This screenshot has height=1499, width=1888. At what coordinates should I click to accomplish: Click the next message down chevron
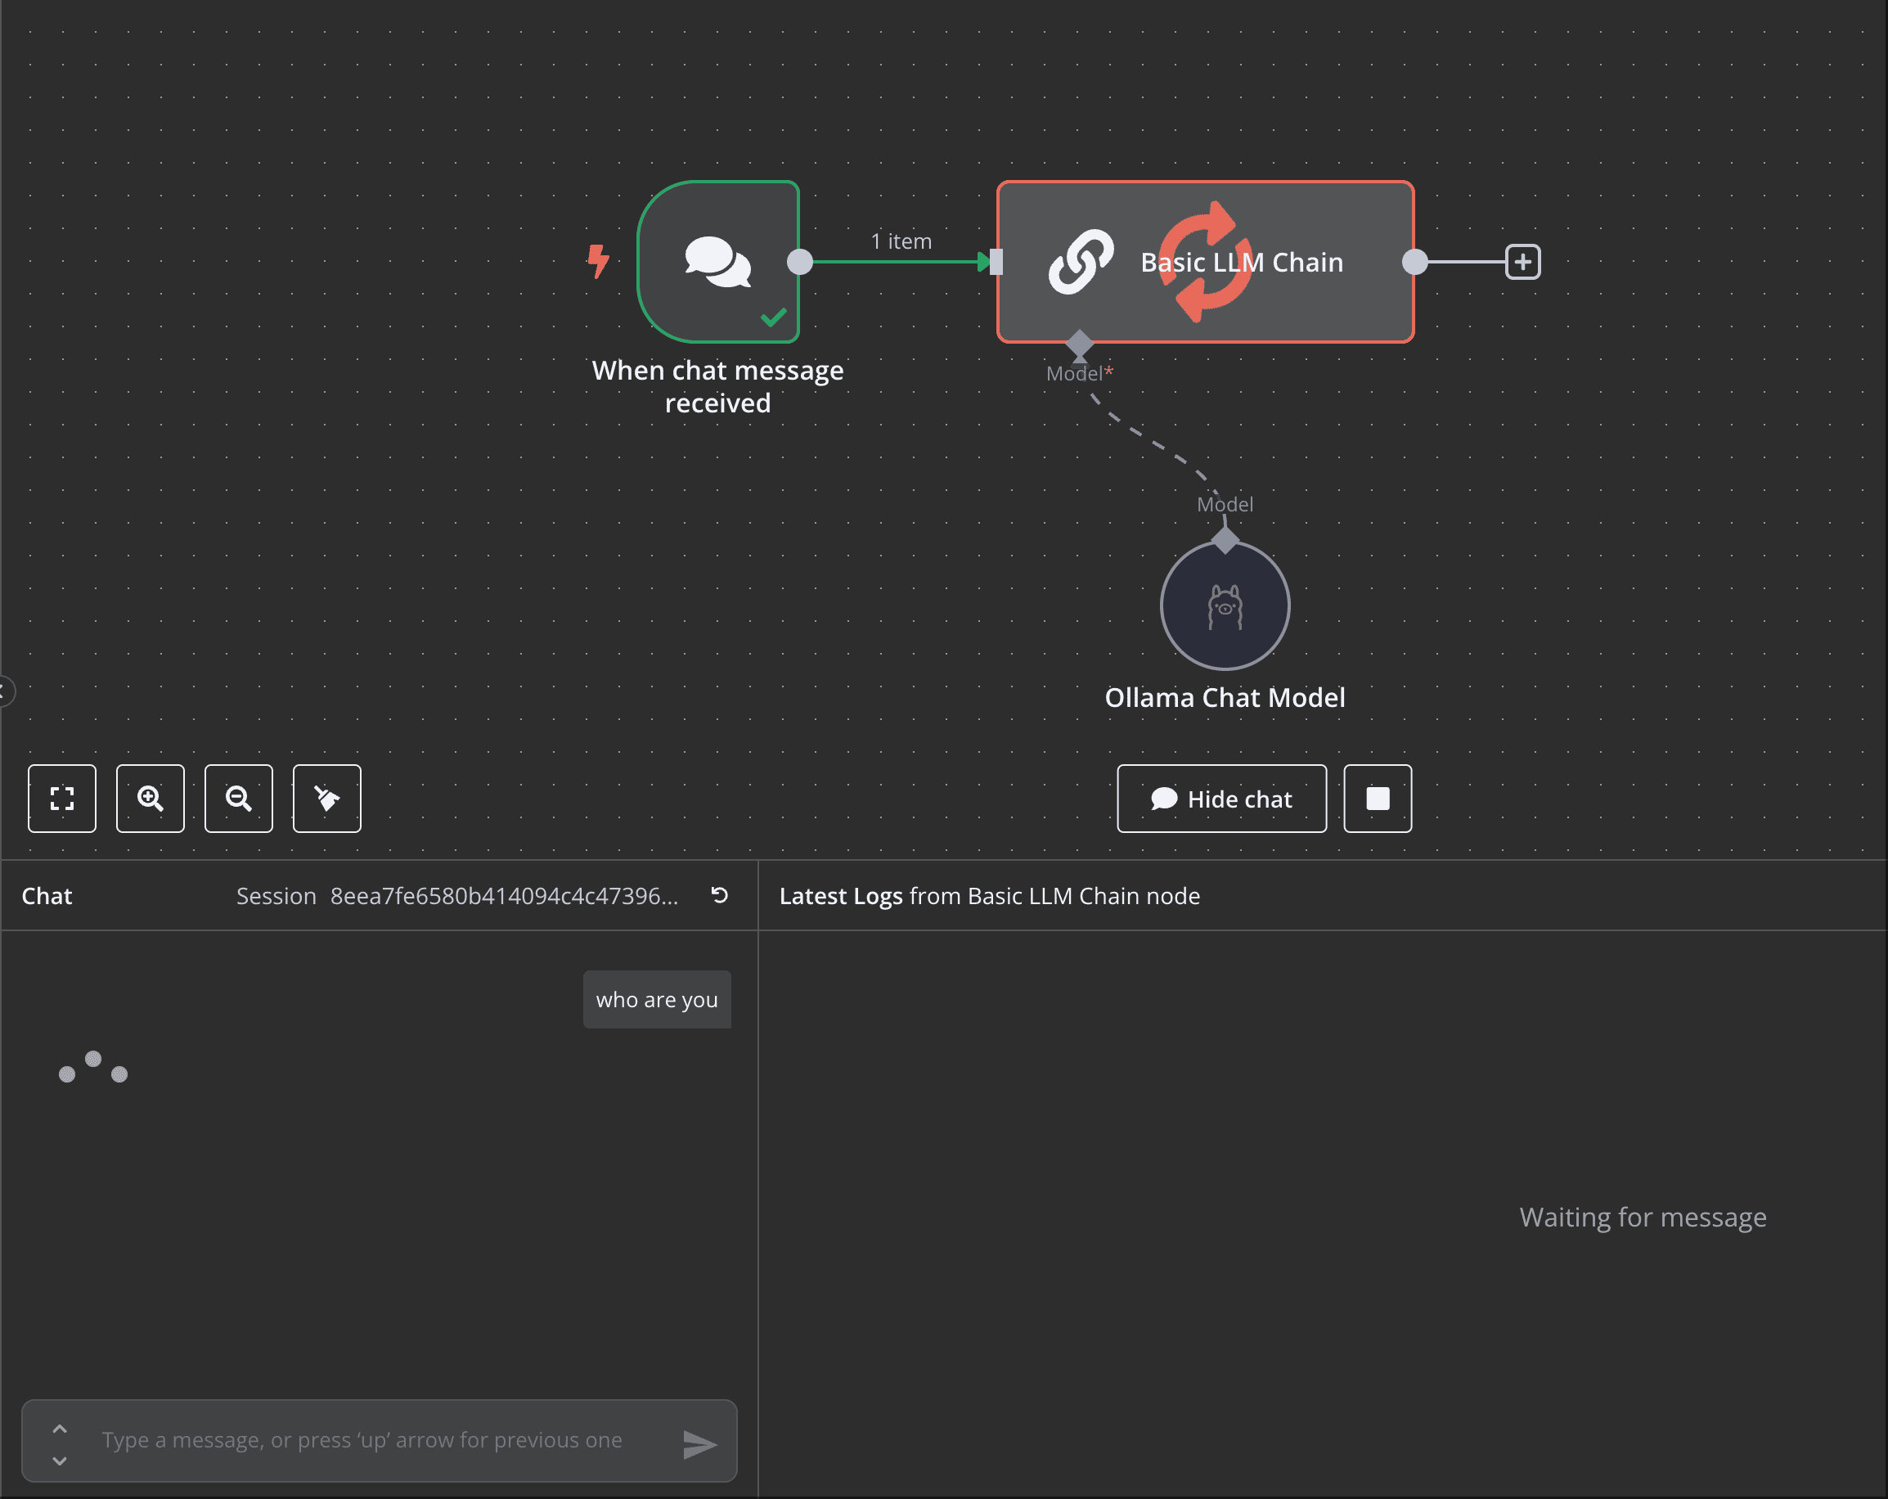tap(60, 1460)
